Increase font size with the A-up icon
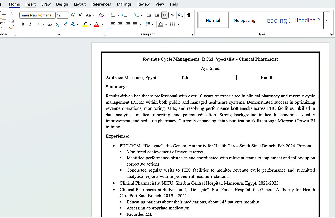335x218 pixels. click(x=73, y=15)
